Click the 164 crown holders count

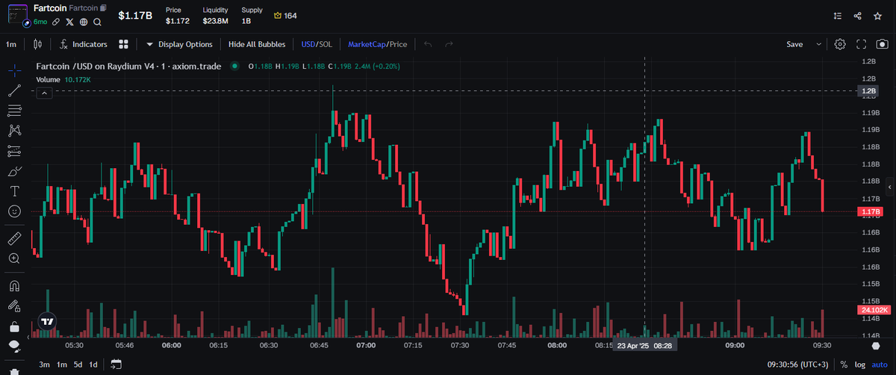pyautogui.click(x=285, y=16)
